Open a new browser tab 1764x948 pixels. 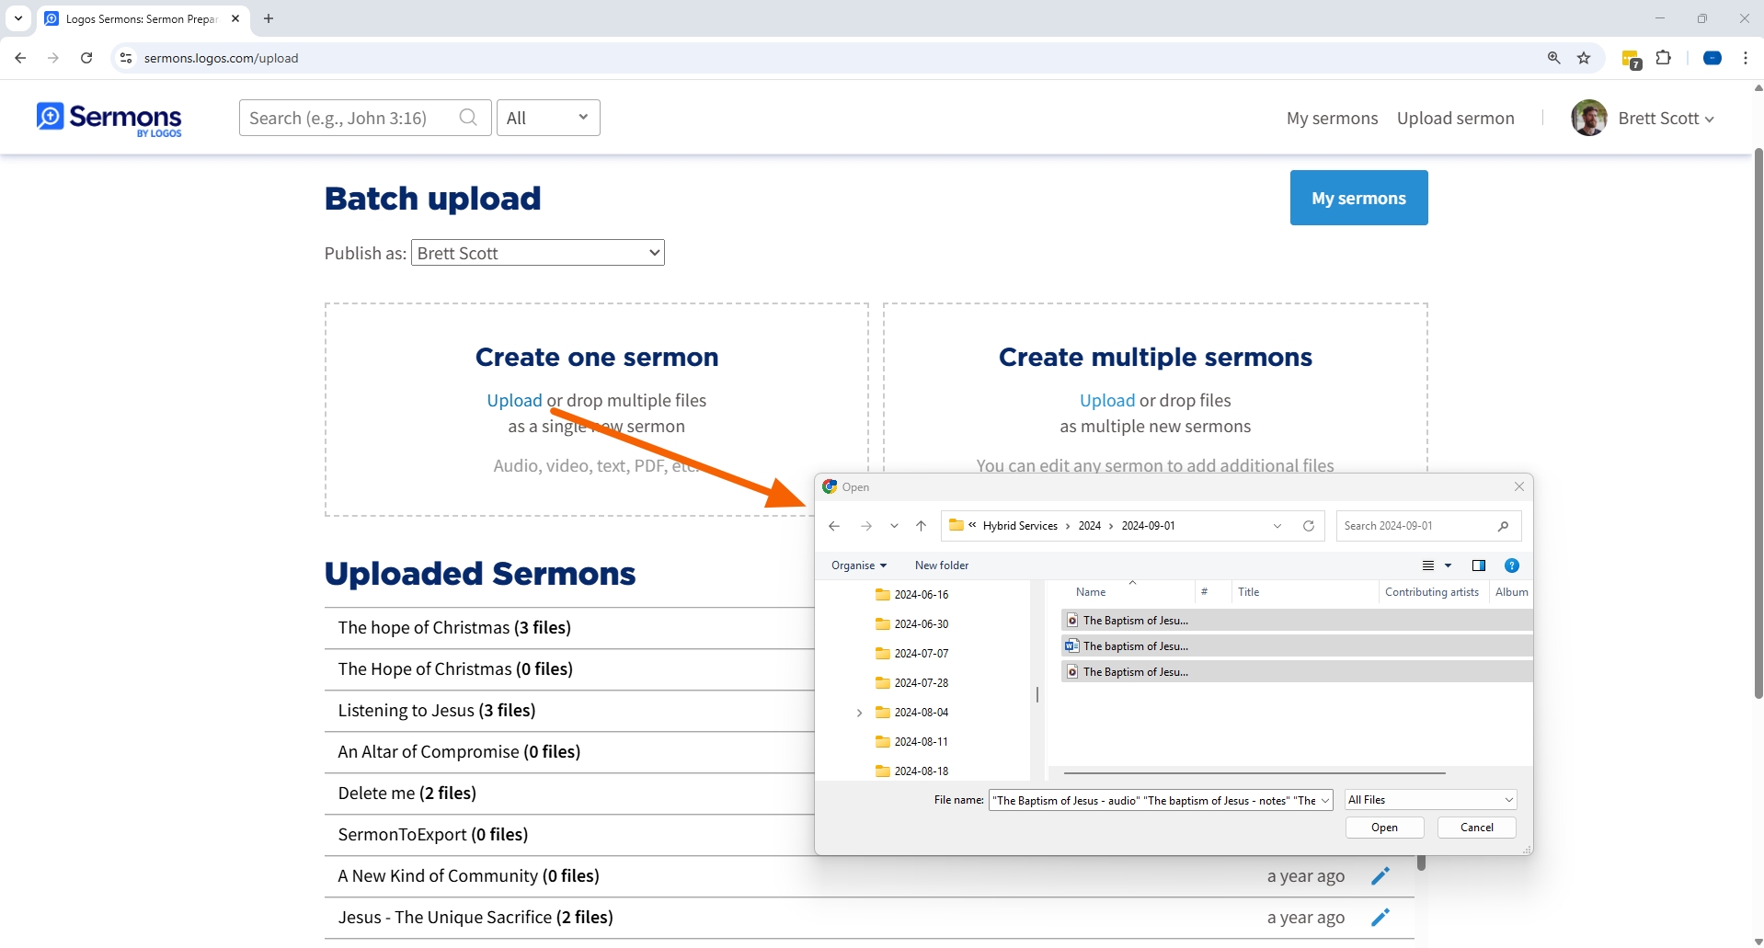(x=269, y=18)
